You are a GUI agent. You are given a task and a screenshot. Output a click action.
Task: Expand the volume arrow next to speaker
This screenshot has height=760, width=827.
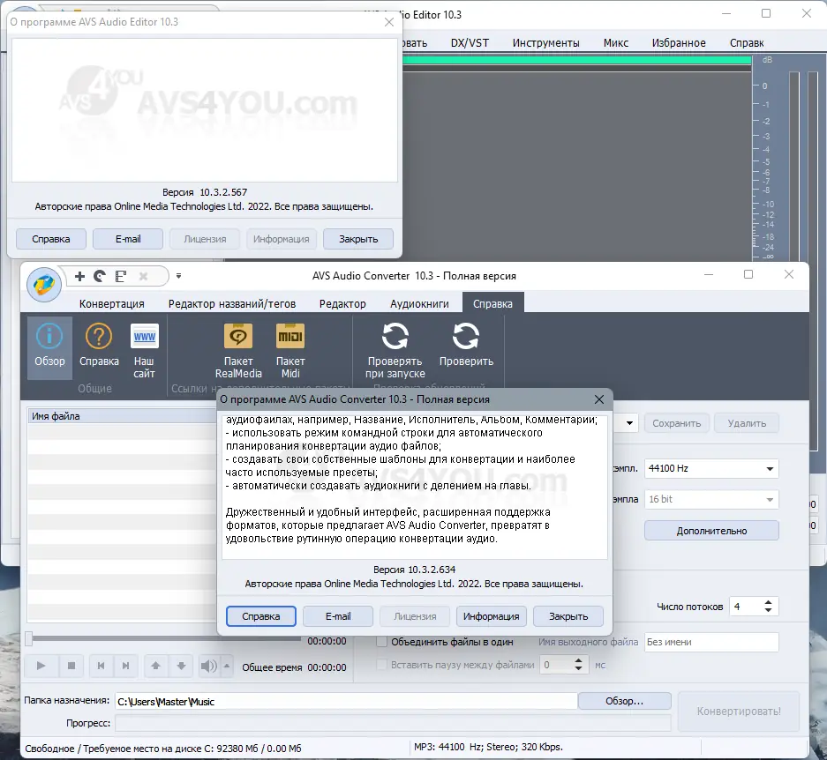[x=227, y=666]
